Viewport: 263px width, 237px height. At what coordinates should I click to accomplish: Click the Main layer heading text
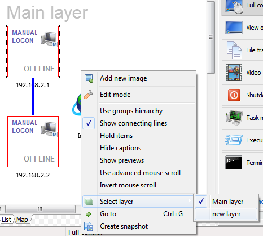[x=47, y=13]
